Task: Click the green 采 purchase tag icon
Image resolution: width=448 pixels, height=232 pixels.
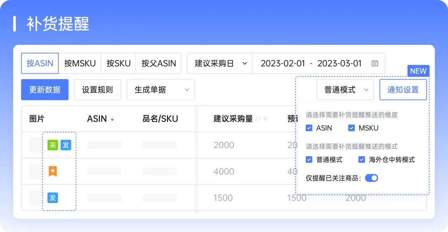Action: [x=53, y=145]
